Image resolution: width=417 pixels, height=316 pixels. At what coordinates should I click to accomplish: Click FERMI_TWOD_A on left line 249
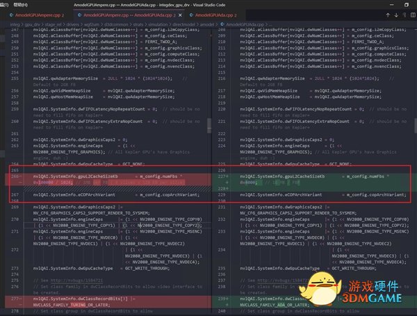161,42
